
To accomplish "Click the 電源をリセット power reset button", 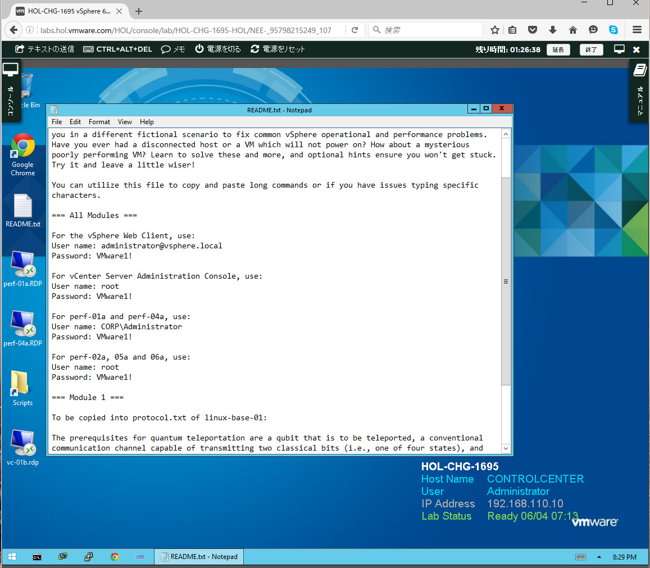I will [278, 49].
